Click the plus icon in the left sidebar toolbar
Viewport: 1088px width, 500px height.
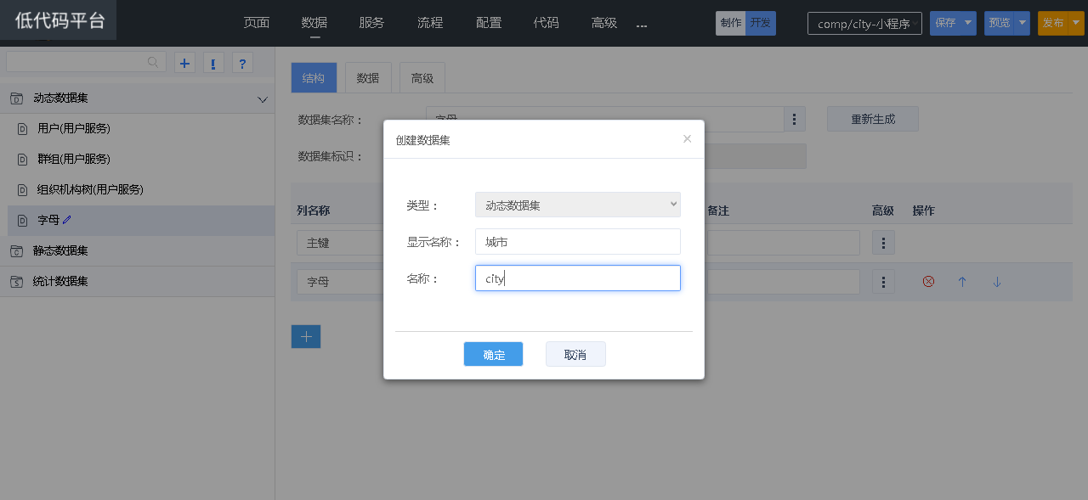click(x=184, y=63)
